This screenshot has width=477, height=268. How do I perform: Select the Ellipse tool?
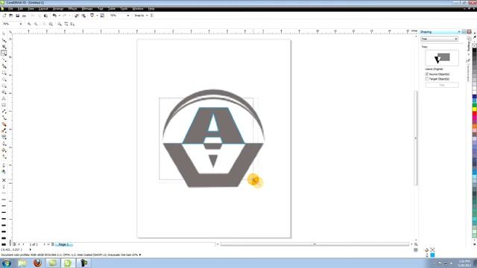pyautogui.click(x=4, y=79)
